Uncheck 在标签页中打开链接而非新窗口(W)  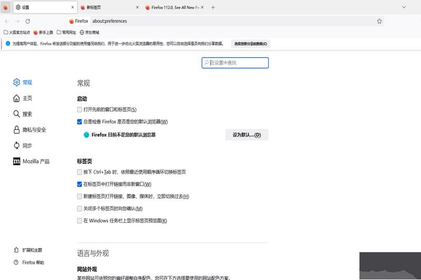pos(79,184)
